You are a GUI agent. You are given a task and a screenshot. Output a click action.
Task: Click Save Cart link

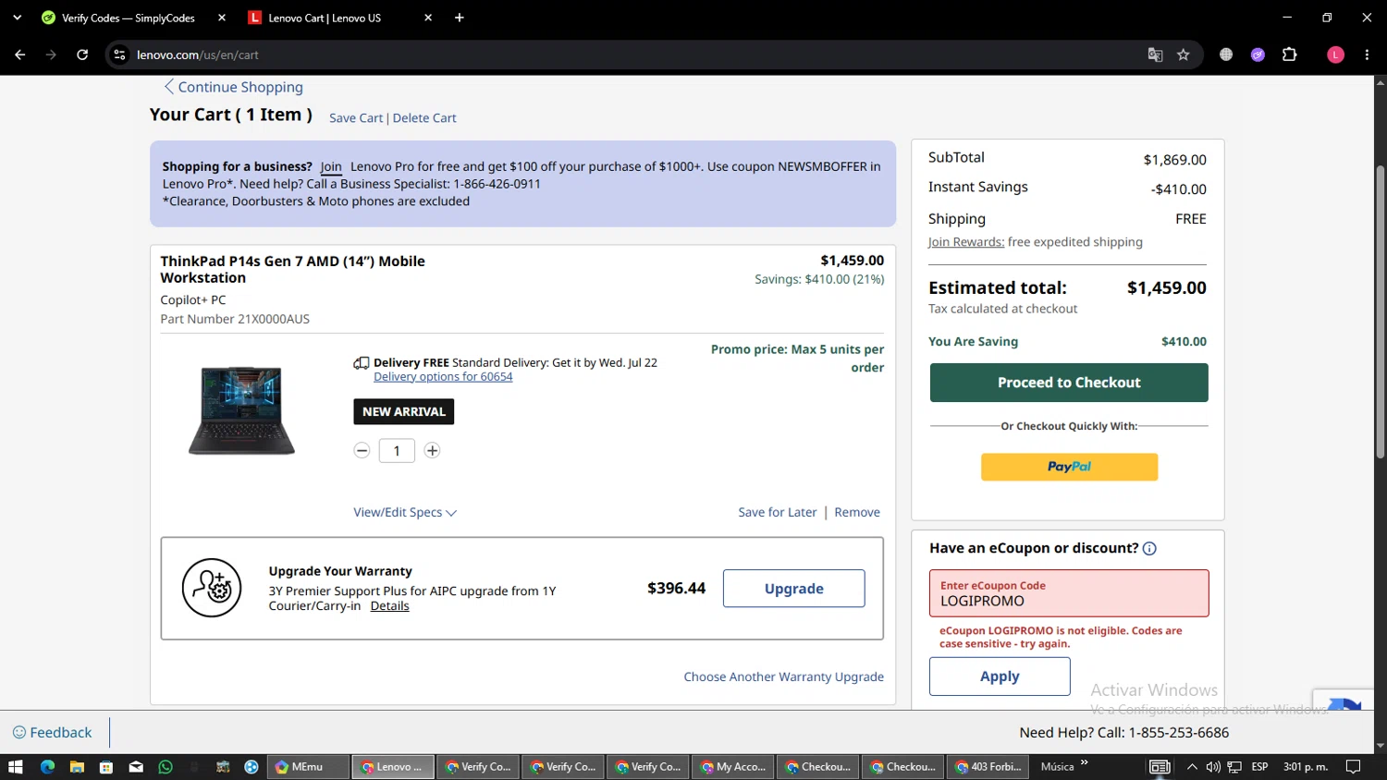[x=356, y=118]
